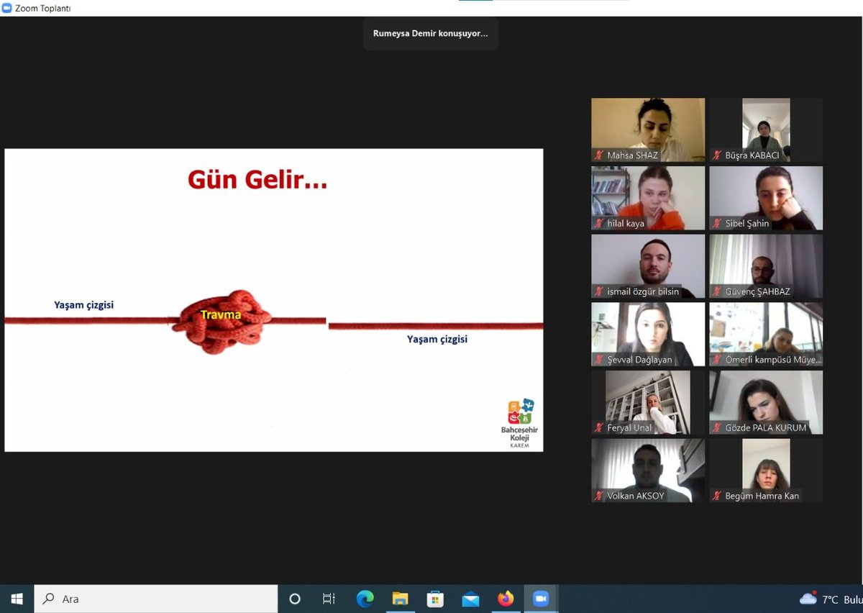Click muted mic icon on Volkan AKSOY
The image size is (863, 613).
tap(598, 496)
